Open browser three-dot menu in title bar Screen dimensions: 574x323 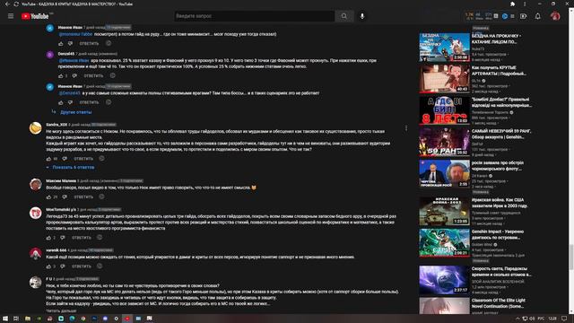click(525, 4)
